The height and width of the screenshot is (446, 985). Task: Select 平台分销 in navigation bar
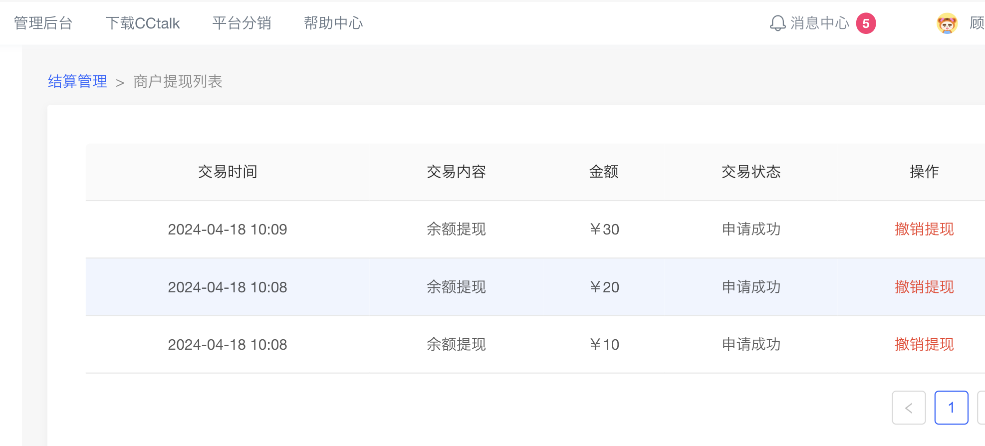coord(242,23)
